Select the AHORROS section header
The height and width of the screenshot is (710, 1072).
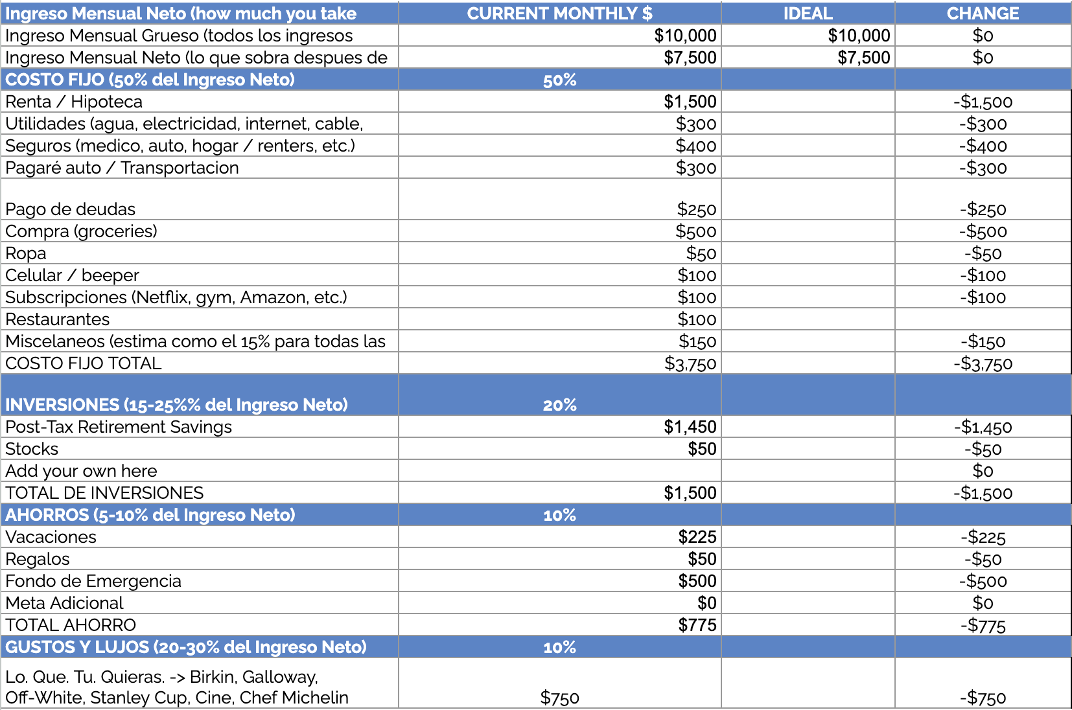tap(150, 515)
